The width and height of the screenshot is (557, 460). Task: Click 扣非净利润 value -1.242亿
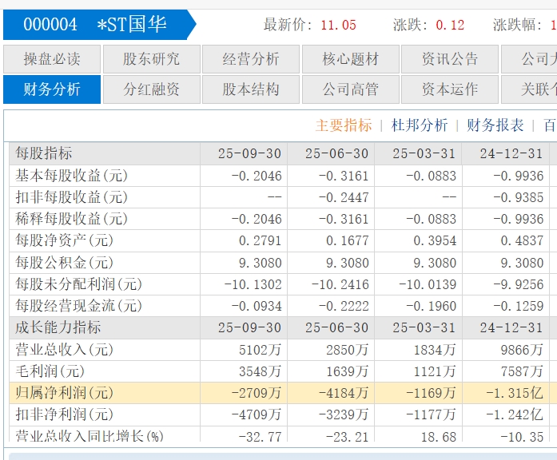tap(515, 414)
